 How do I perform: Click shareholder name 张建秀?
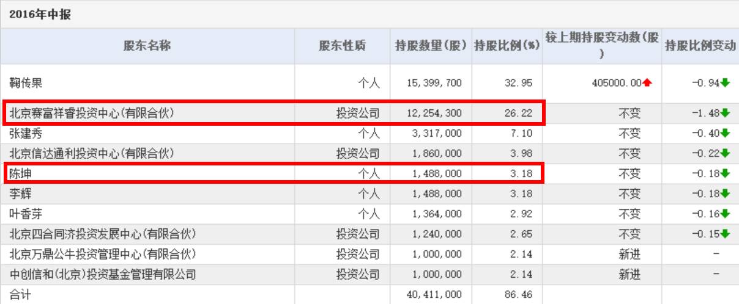[x=26, y=133]
